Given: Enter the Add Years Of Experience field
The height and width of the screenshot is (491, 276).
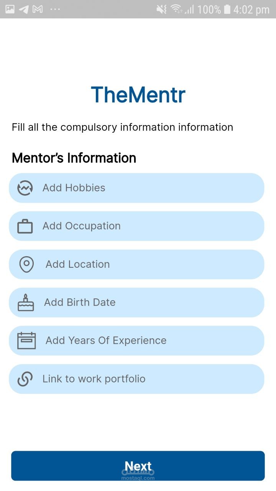Looking at the screenshot, I should coord(146,341).
